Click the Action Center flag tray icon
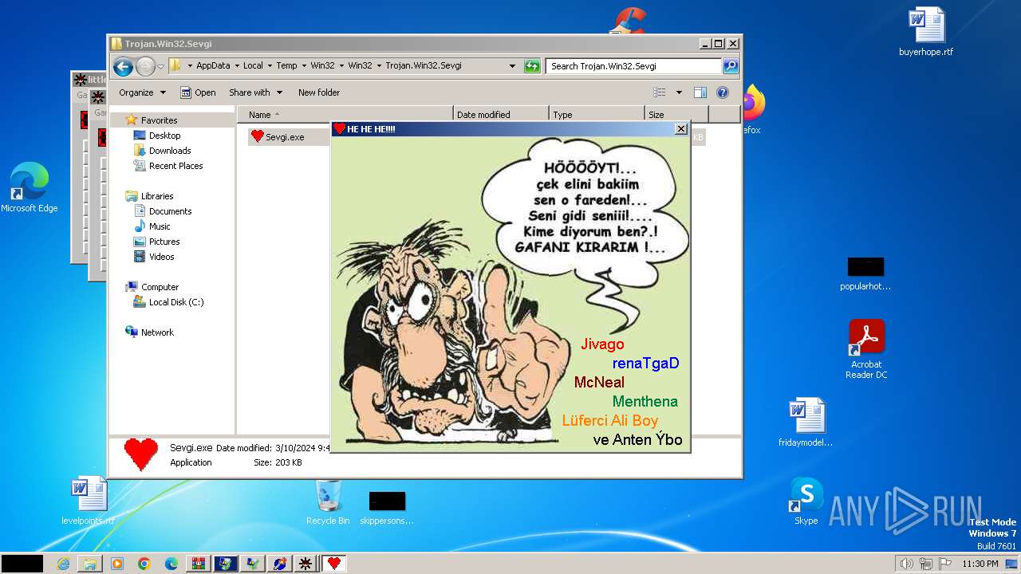The width and height of the screenshot is (1021, 574). (945, 564)
